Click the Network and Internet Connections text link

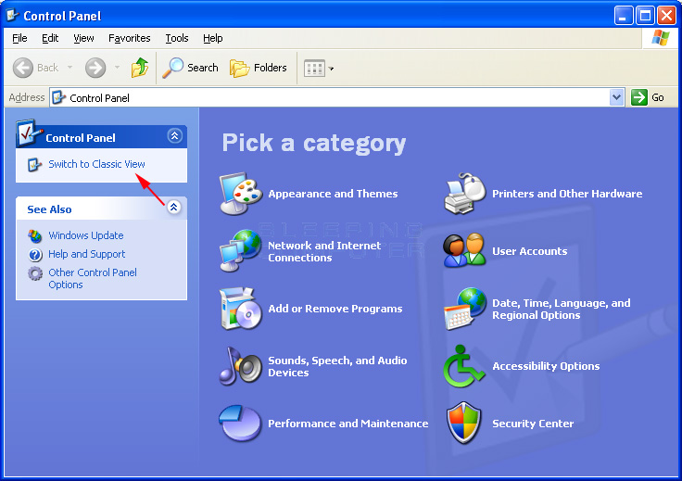[x=324, y=251]
